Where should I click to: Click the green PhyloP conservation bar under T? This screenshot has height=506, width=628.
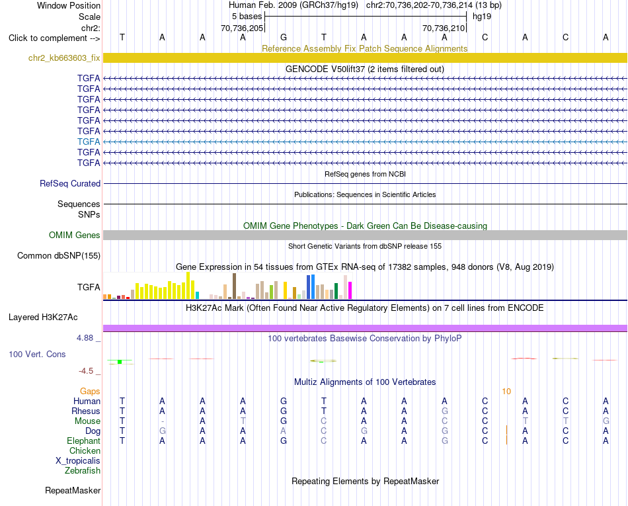(120, 362)
